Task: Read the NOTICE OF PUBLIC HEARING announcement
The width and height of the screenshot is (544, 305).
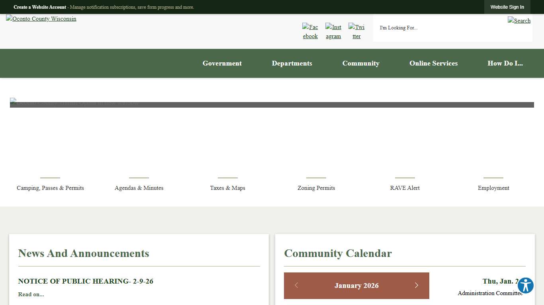Action: 85,281
